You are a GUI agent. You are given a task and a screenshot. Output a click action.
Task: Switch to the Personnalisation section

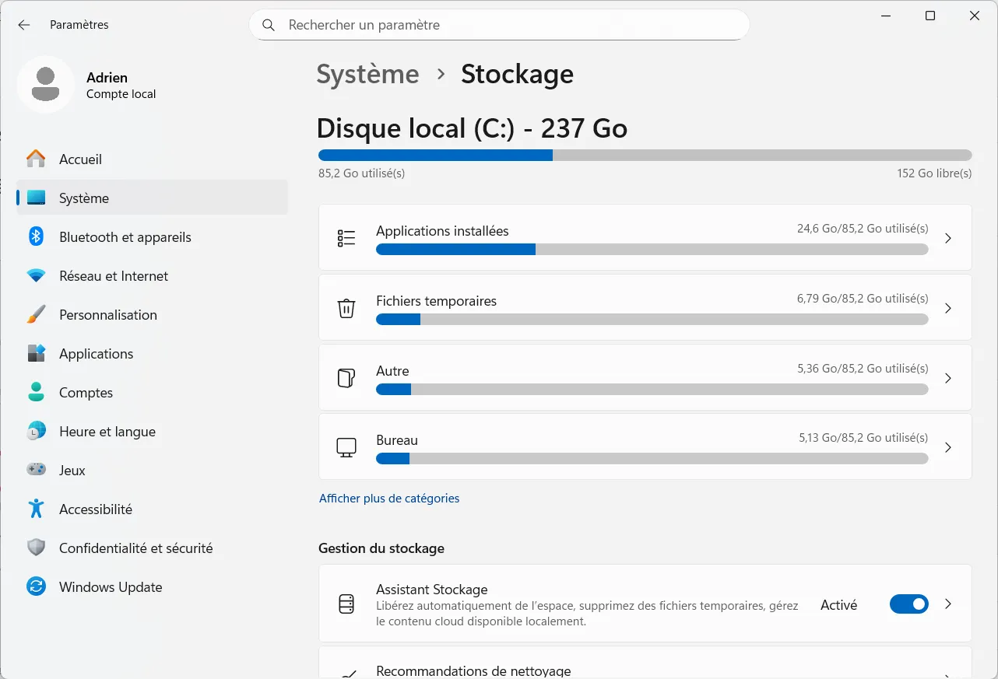[x=109, y=315]
